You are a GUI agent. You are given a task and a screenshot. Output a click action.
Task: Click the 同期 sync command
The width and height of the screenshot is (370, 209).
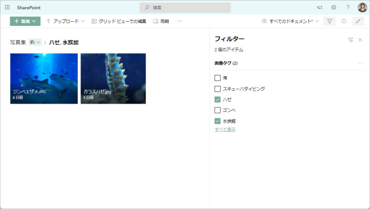point(161,21)
